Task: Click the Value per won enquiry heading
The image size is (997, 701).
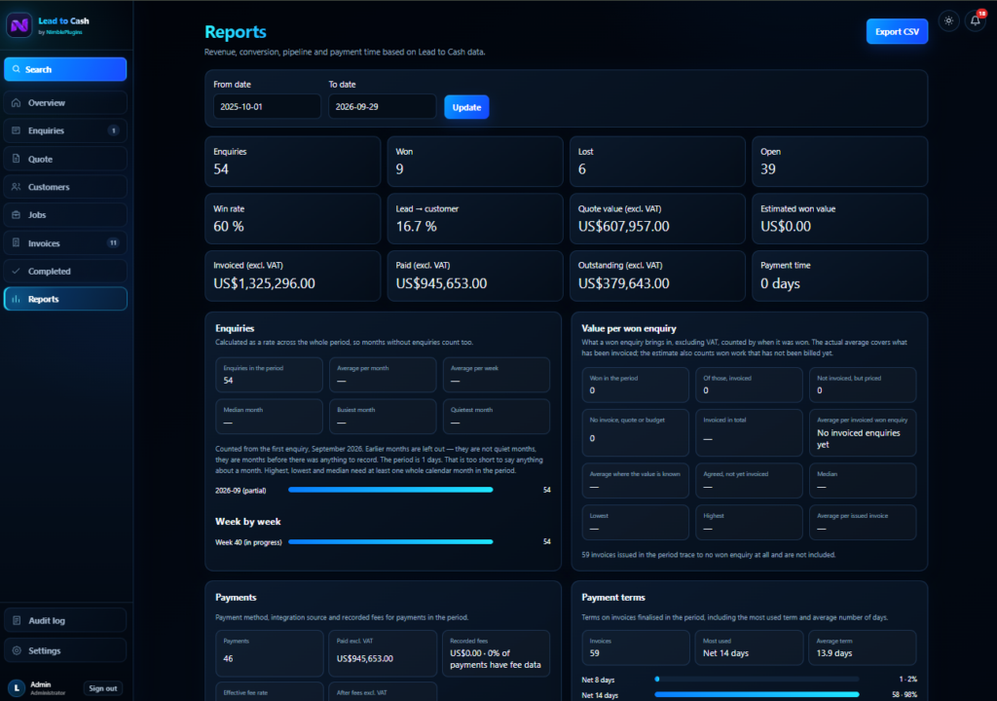Action: tap(628, 328)
